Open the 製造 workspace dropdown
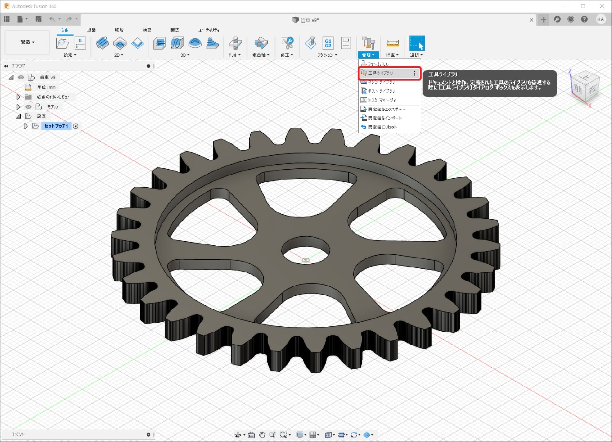The width and height of the screenshot is (612, 442). 27,42
